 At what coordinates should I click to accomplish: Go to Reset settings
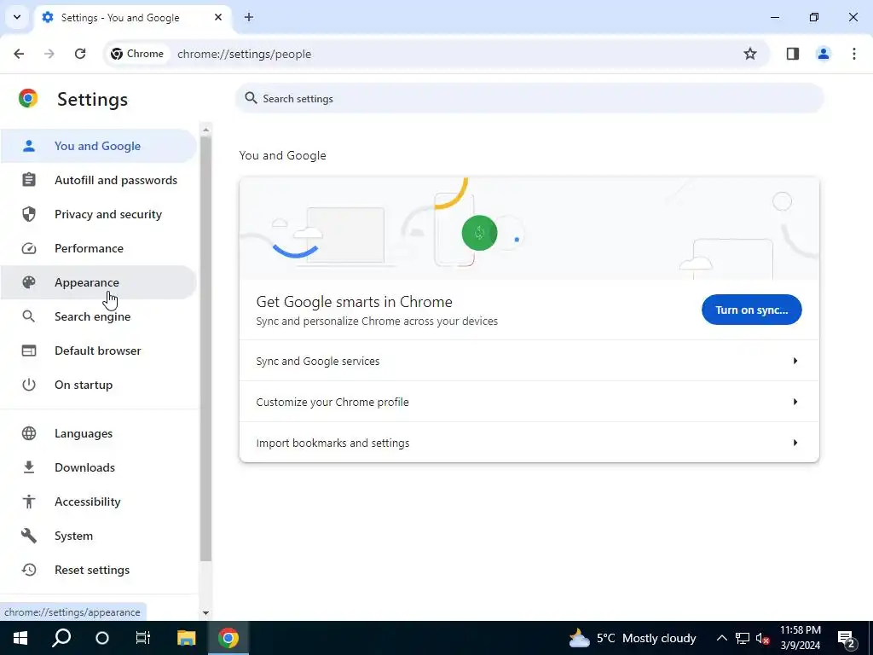[x=98, y=570]
